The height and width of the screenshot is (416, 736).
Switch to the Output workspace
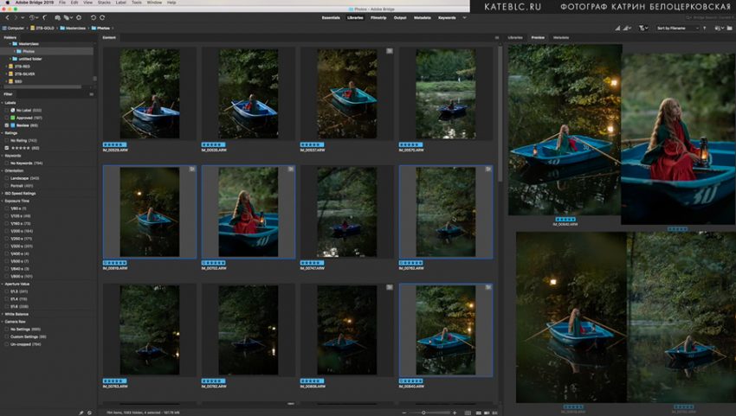tap(400, 18)
